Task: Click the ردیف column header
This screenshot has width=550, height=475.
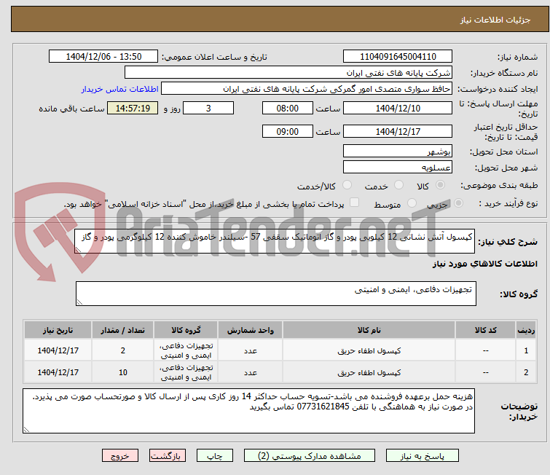Action: pyautogui.click(x=526, y=330)
